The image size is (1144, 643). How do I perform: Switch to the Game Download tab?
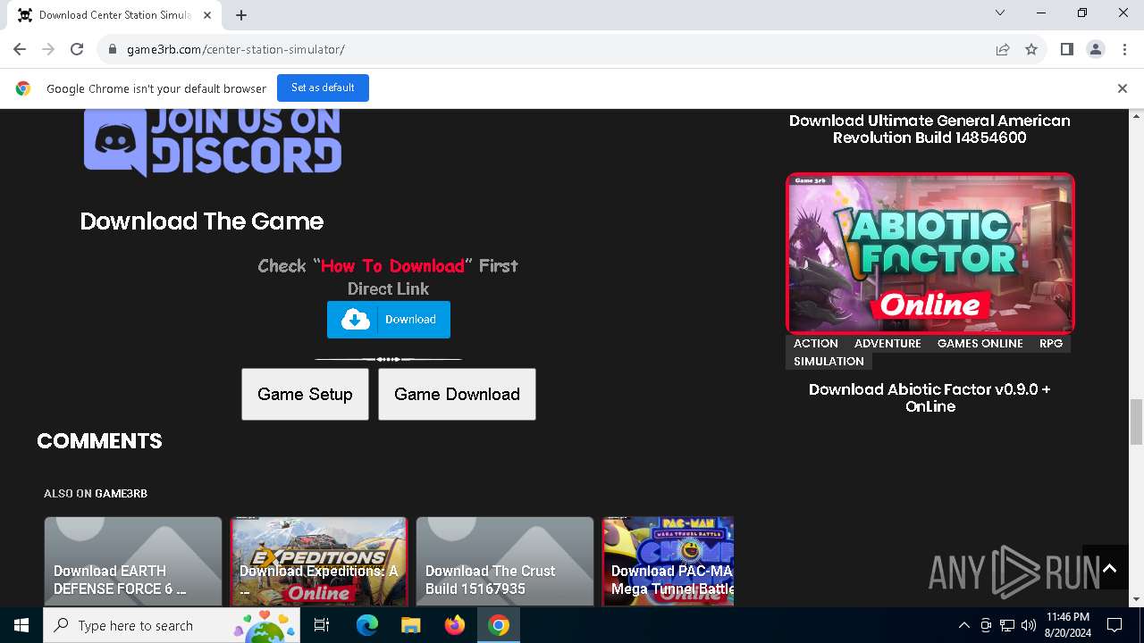click(457, 394)
